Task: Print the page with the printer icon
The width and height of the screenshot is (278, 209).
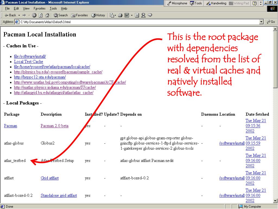Action: [120, 15]
